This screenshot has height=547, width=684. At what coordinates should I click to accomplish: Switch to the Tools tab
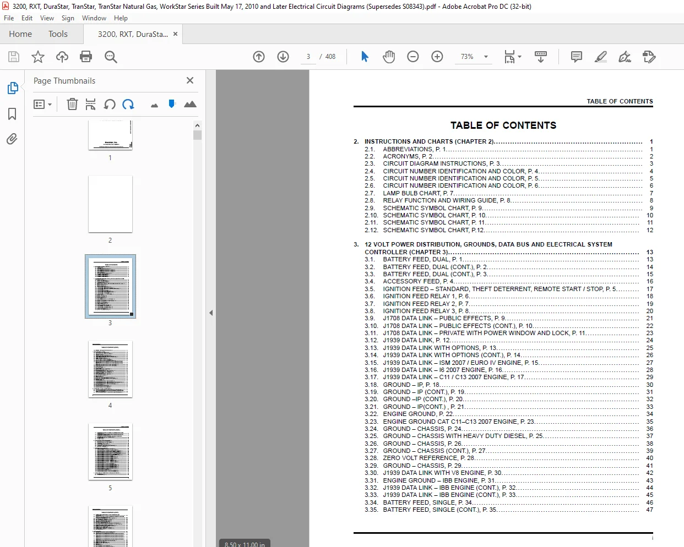click(x=58, y=34)
